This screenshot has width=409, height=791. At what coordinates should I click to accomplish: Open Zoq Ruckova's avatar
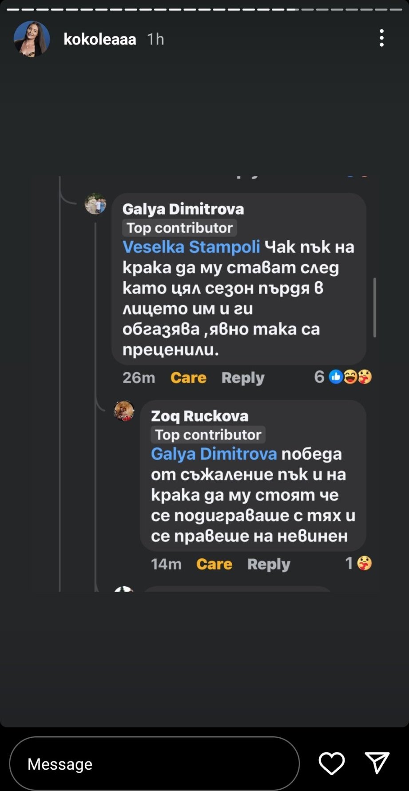(124, 411)
